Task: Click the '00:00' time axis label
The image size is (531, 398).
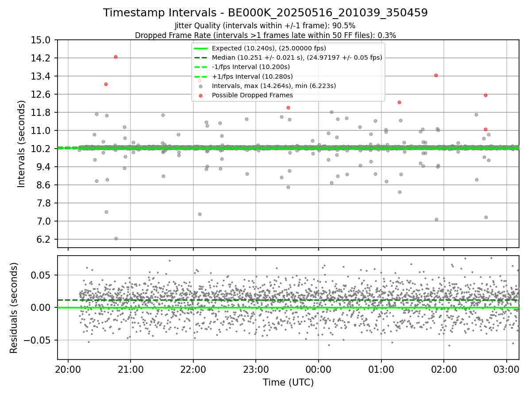Action: 319,369
